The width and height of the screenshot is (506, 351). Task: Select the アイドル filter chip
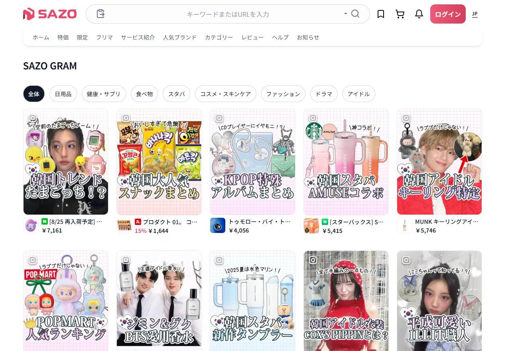coord(359,94)
